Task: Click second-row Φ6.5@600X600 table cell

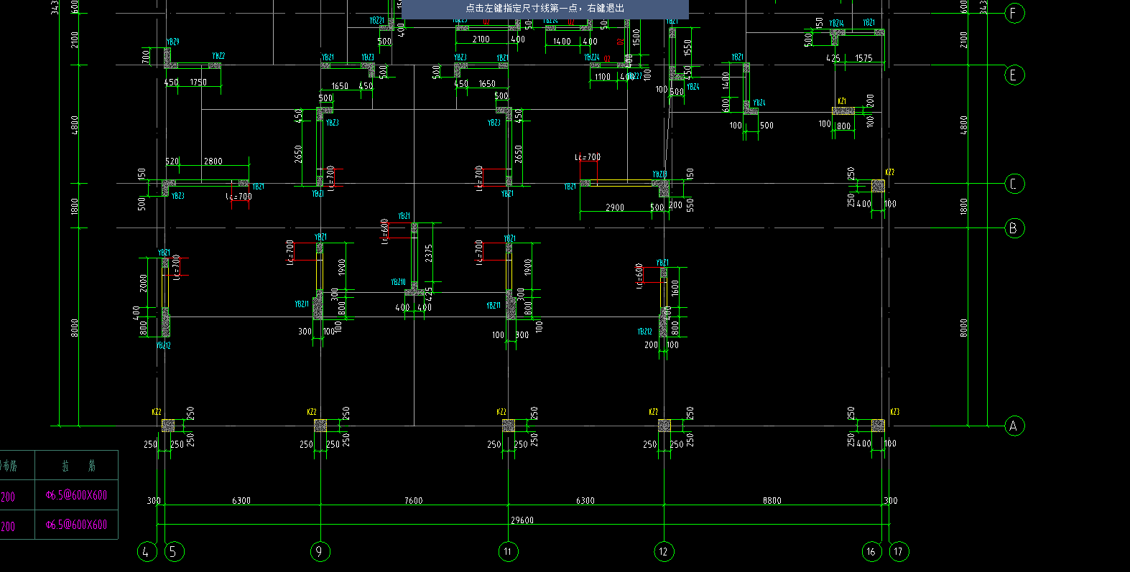Action: point(76,525)
